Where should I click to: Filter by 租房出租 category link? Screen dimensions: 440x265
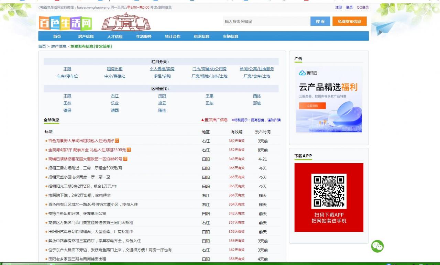(114, 69)
